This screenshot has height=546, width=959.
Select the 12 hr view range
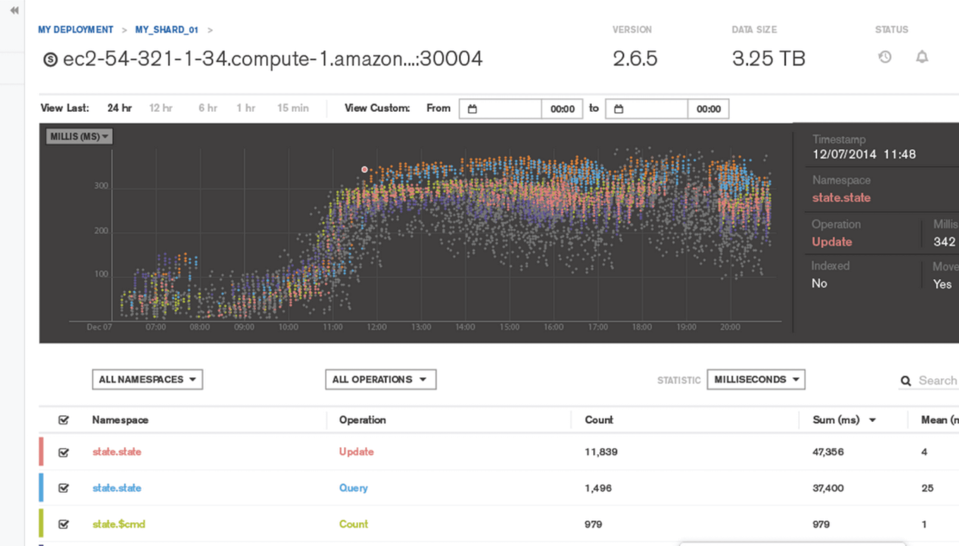[161, 108]
